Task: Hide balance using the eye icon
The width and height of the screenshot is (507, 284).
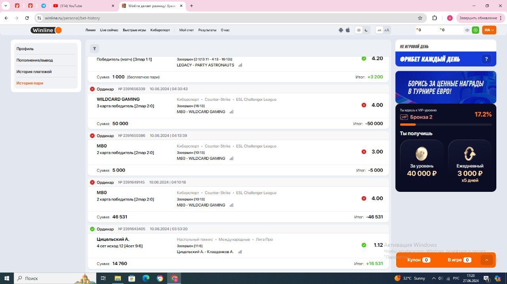Action: click(467, 30)
